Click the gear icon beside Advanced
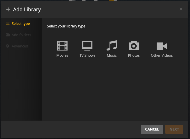Viewport: 190px width, 139px height. pos(8,46)
